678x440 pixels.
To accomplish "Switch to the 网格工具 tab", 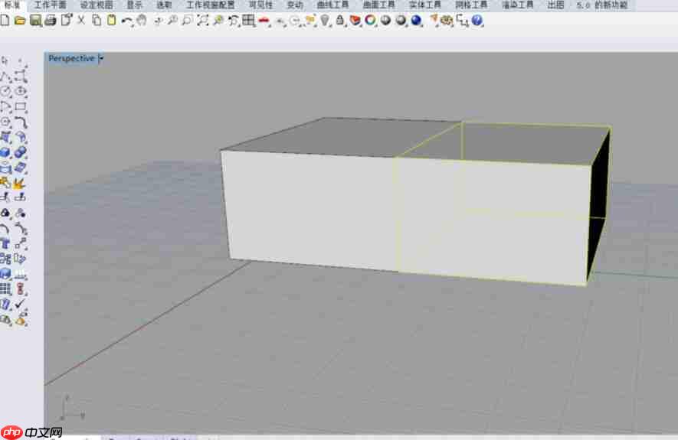I will click(x=471, y=5).
